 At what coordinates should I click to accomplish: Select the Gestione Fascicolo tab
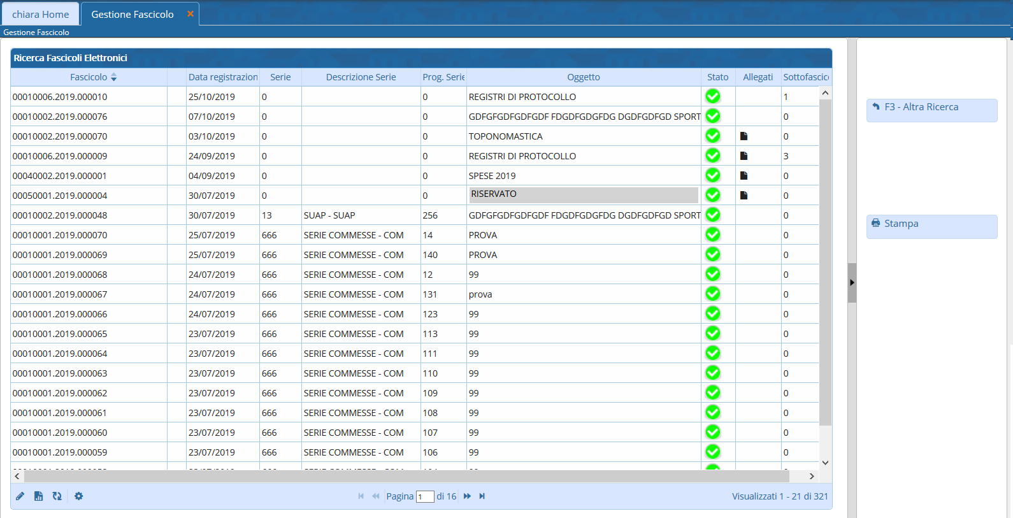133,14
